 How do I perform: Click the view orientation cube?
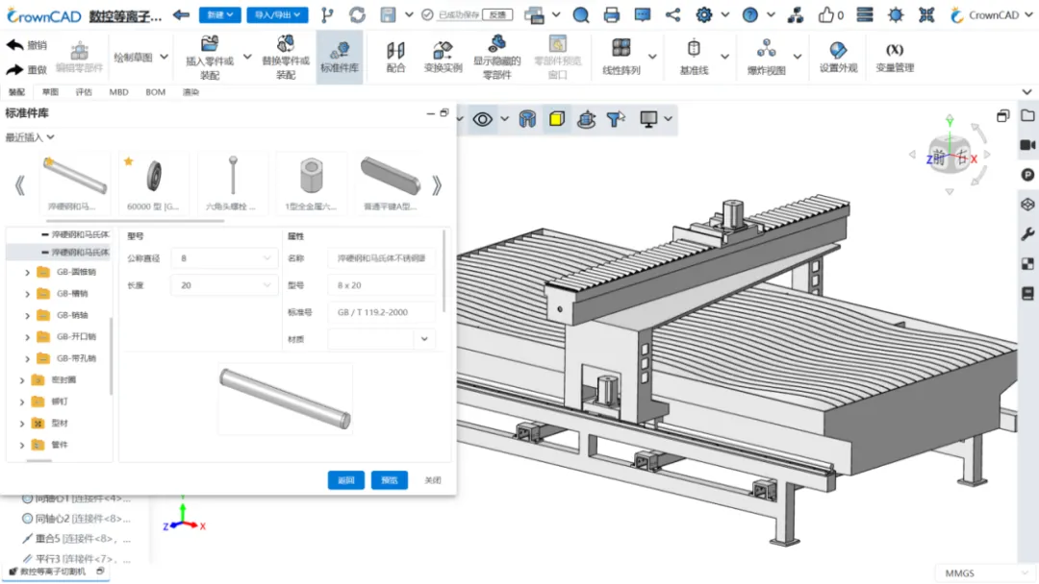(950, 154)
